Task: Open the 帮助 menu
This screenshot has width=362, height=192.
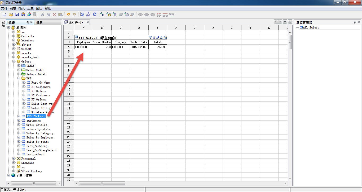Action: coord(48,8)
